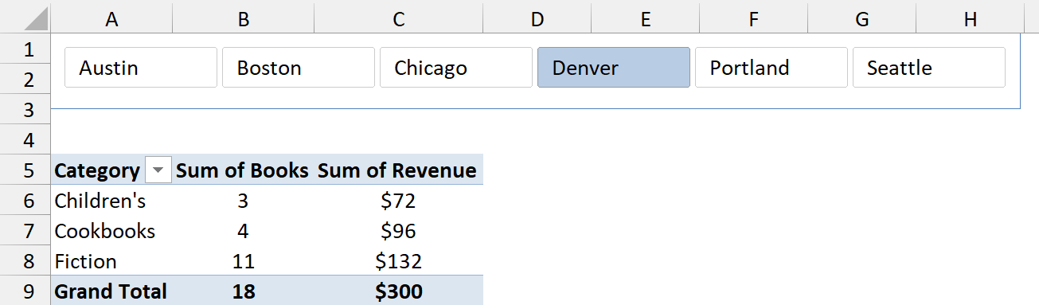Viewport: 1039px width, 305px height.
Task: Select column A header
Action: point(111,19)
